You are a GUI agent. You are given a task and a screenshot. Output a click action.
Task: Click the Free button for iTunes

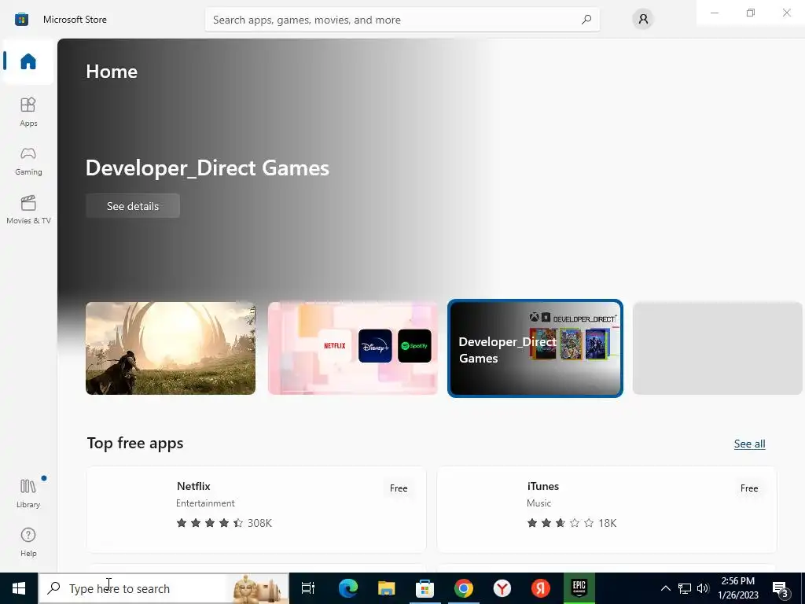click(x=749, y=488)
